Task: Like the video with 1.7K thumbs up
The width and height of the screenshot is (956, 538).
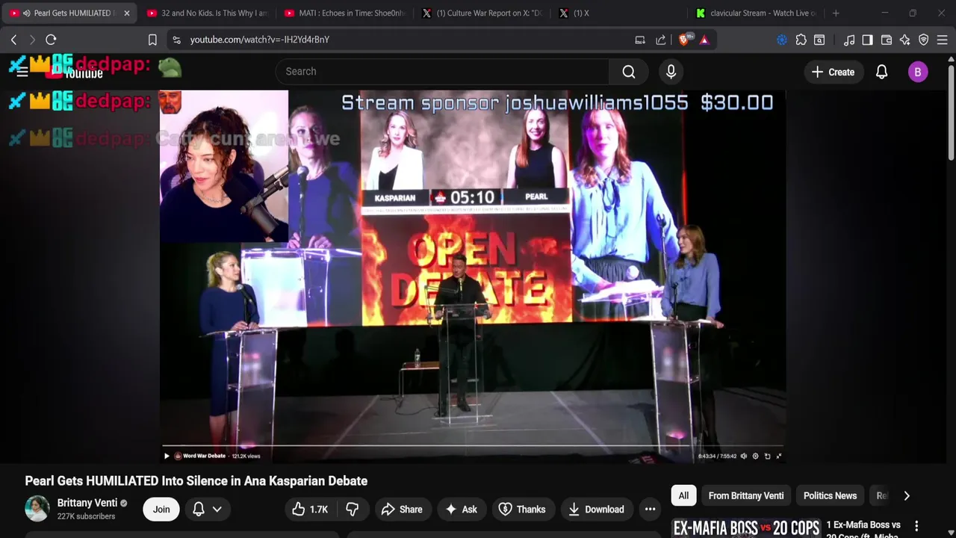Action: (x=310, y=509)
